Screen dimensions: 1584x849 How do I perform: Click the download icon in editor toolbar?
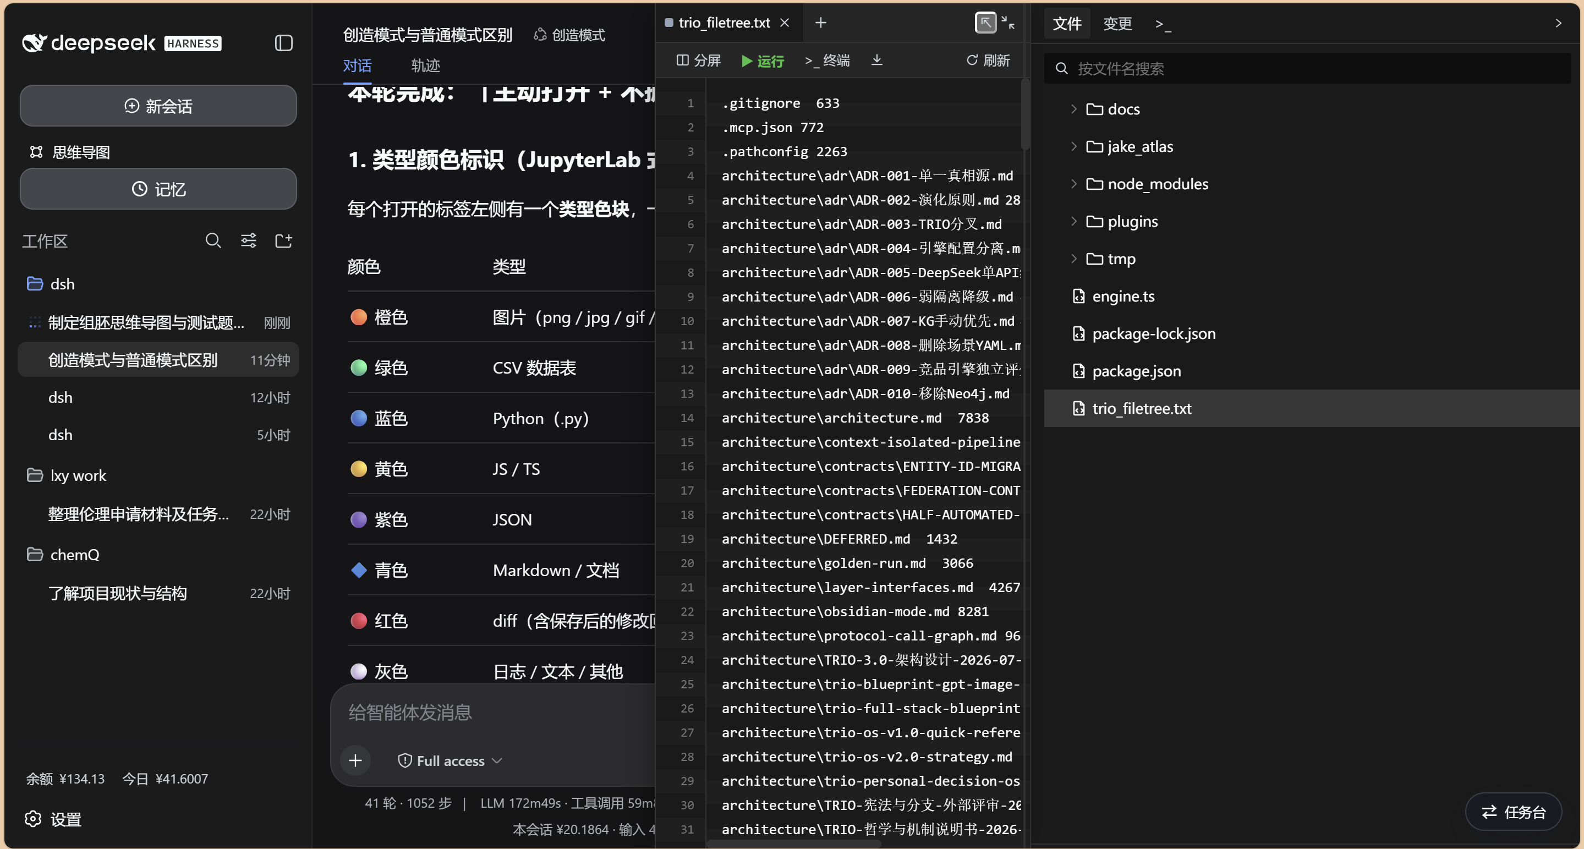(x=877, y=60)
